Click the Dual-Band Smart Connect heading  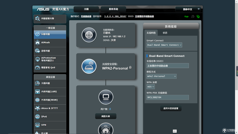(x=167, y=56)
